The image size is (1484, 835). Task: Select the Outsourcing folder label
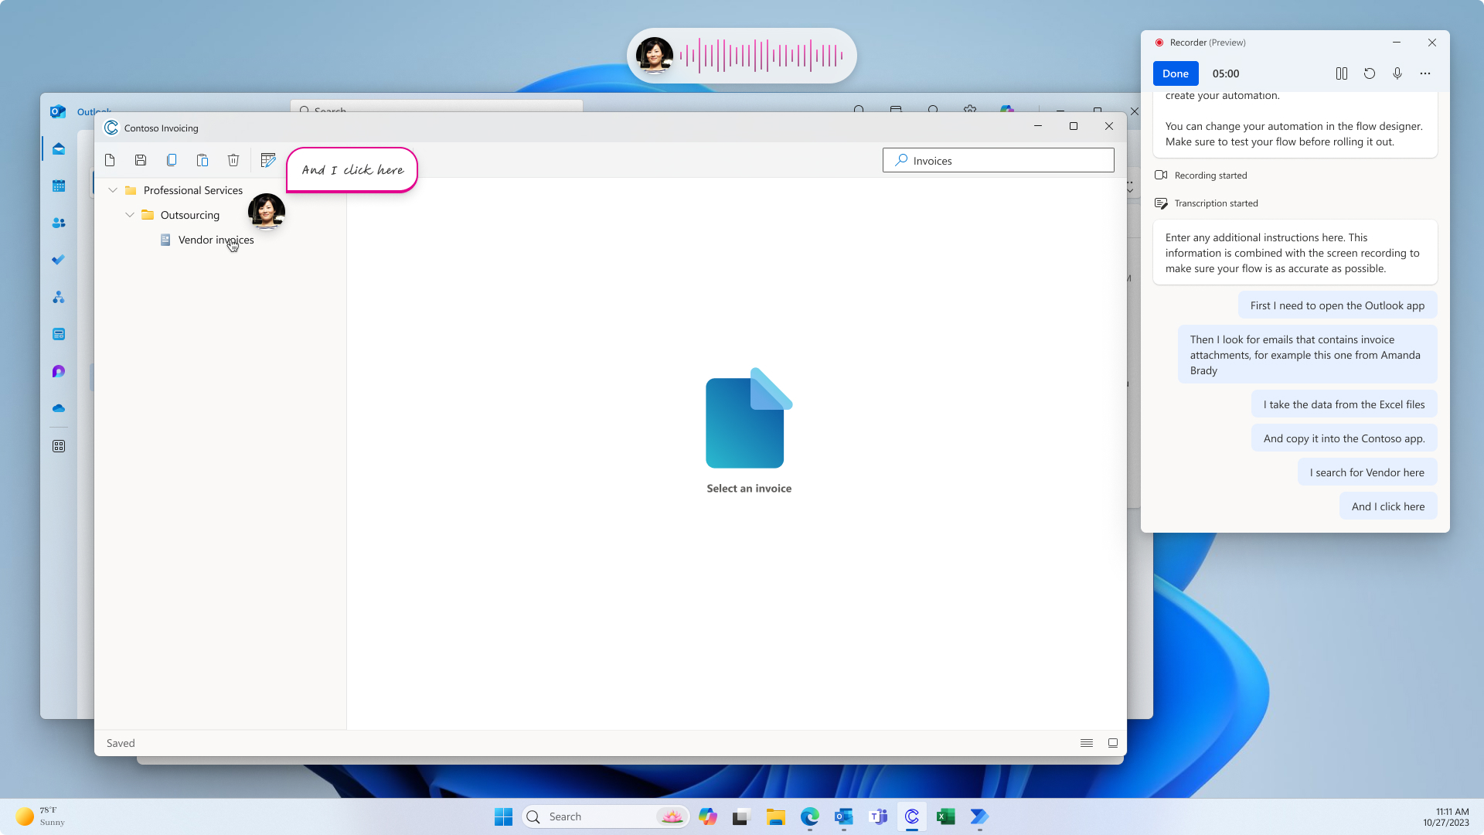(x=190, y=215)
